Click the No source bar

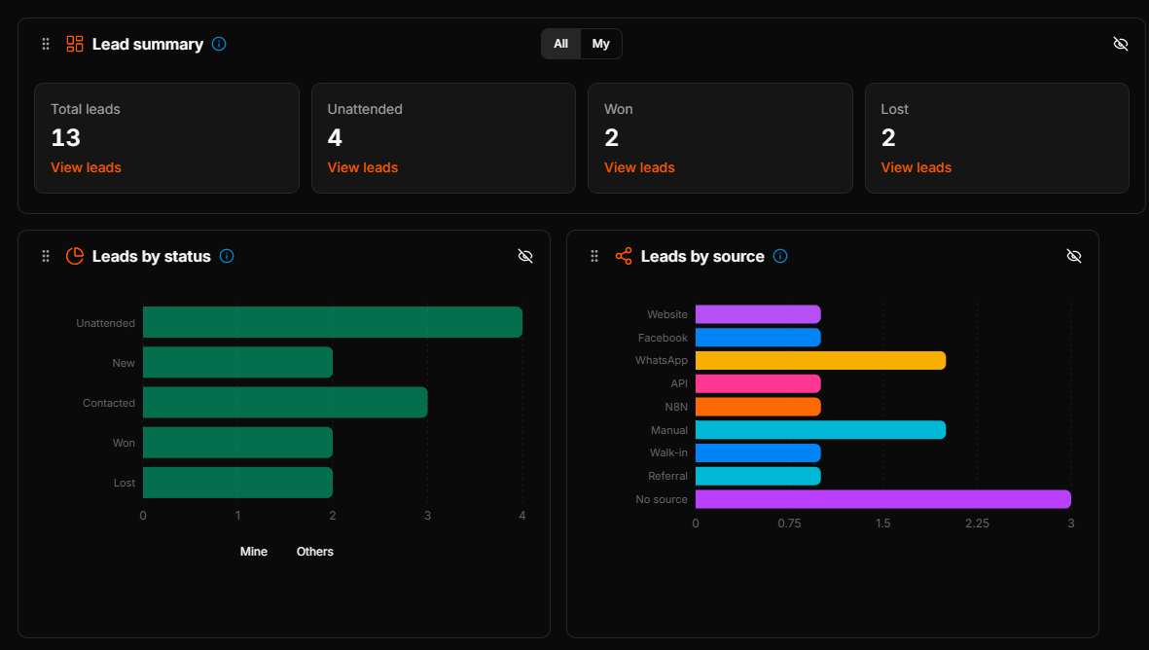[883, 499]
